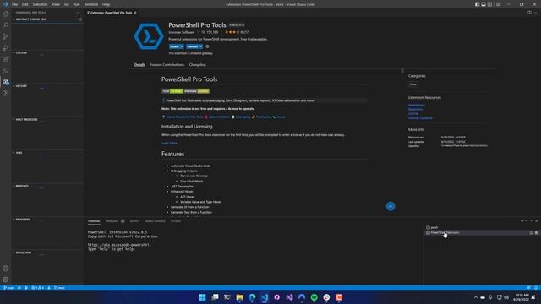
Task: Toggle the secondary side bar visibility
Action: [x=490, y=4]
